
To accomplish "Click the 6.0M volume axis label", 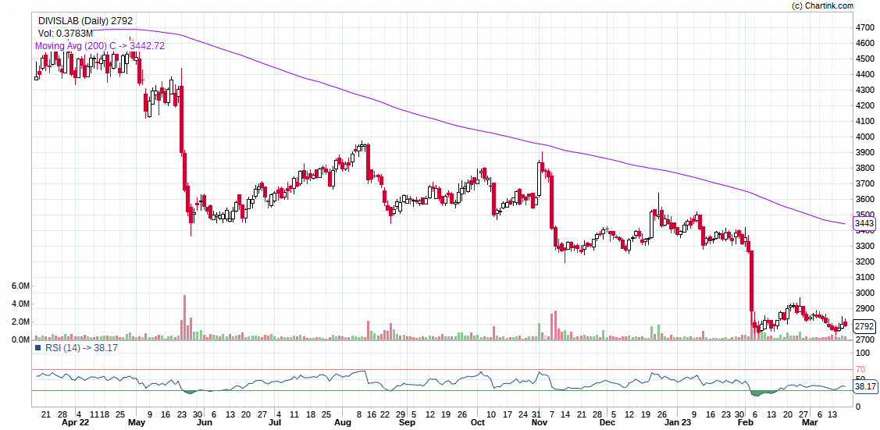I will pos(20,286).
